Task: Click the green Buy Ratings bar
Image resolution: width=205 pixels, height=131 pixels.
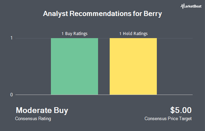Action: pos(74,66)
